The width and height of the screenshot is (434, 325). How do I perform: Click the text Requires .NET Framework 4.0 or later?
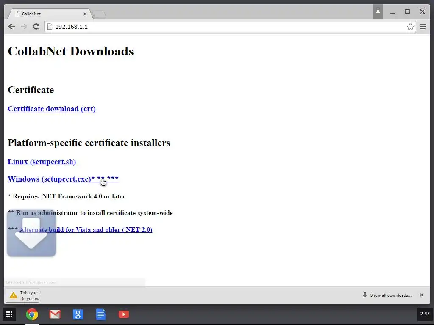(69, 196)
